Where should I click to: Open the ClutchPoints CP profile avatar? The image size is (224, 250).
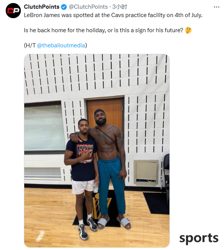13,11
